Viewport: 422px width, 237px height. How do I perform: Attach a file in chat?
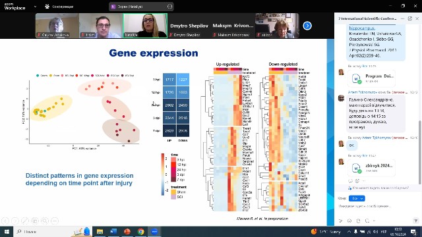(358, 221)
